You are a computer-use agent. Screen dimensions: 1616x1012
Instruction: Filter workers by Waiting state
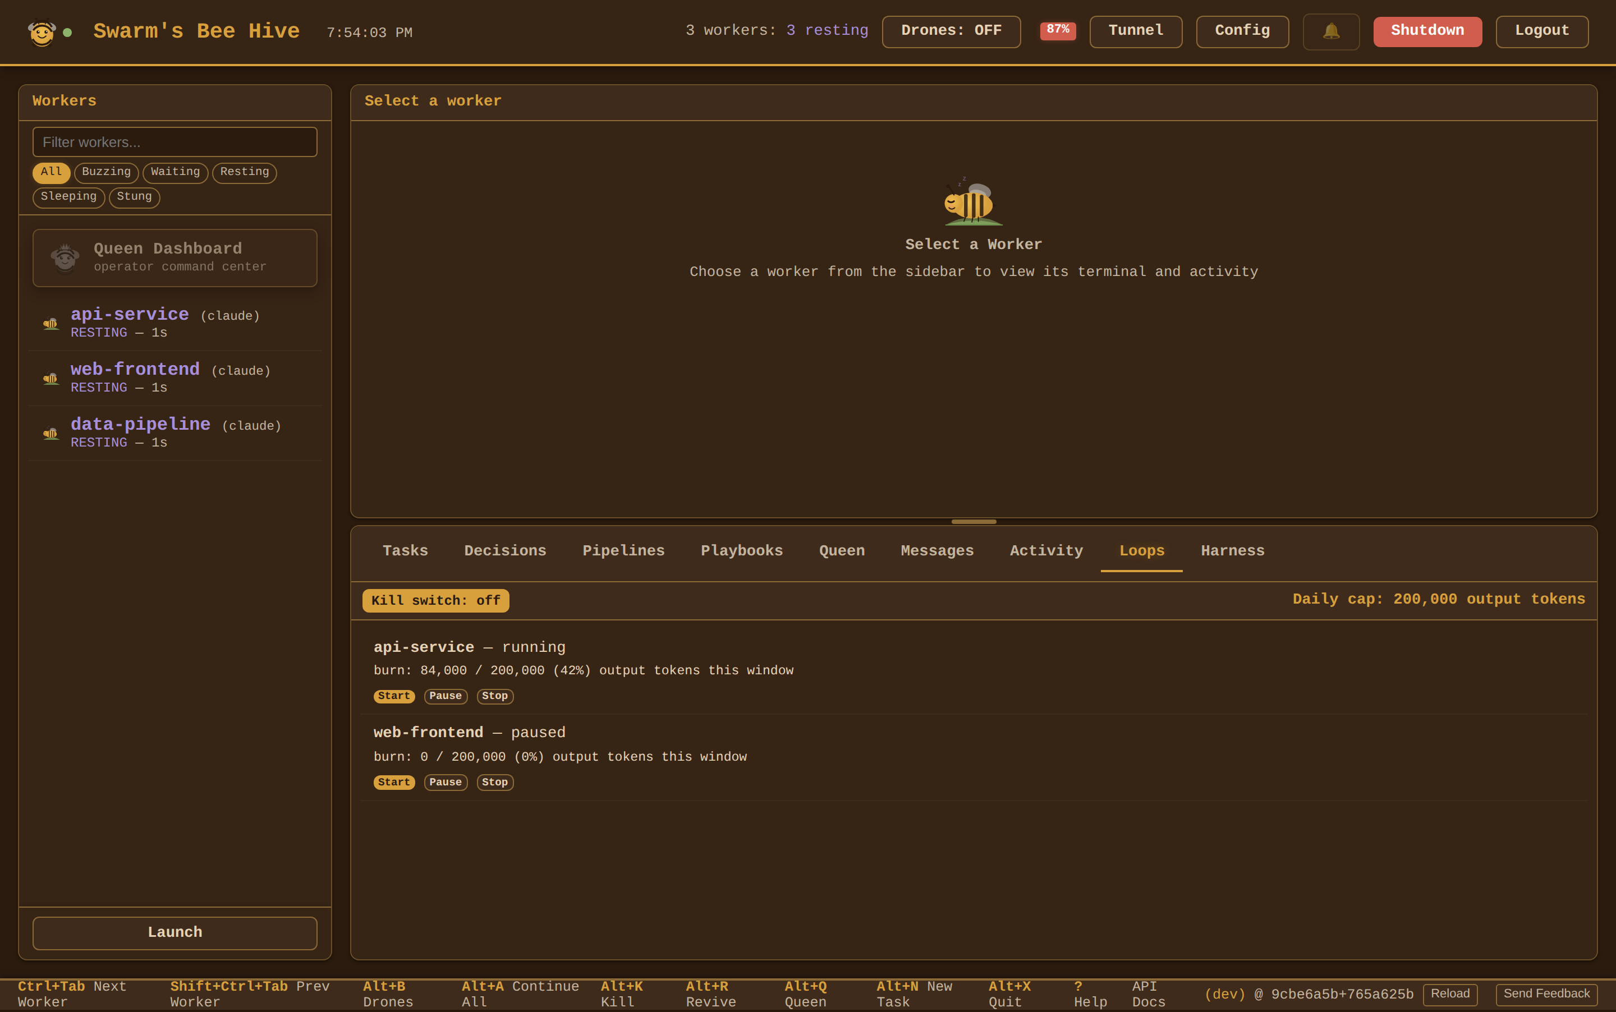(176, 173)
